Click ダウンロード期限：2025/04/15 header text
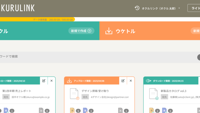The image size is (200, 113). 168,81
